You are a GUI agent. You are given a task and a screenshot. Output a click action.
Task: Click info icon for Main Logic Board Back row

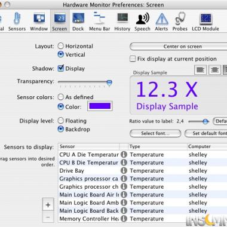pos(124,211)
